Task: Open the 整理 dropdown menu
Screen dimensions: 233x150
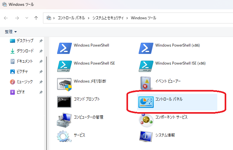Action: (x=11, y=31)
